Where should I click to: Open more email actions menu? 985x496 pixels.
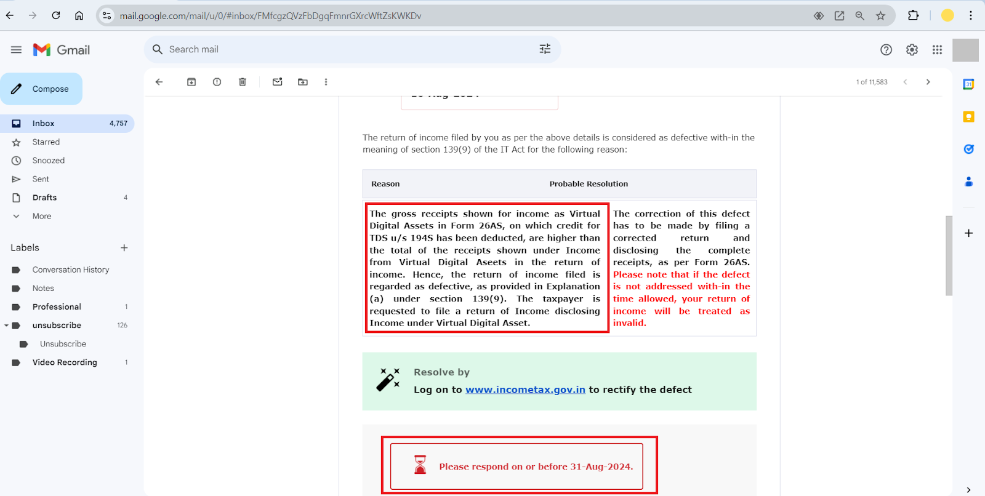point(326,82)
